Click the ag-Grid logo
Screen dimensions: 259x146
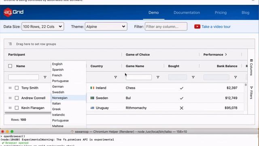pyautogui.click(x=13, y=12)
